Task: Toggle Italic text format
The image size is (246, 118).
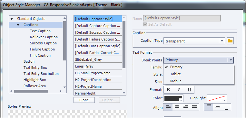Action: [x=179, y=90]
